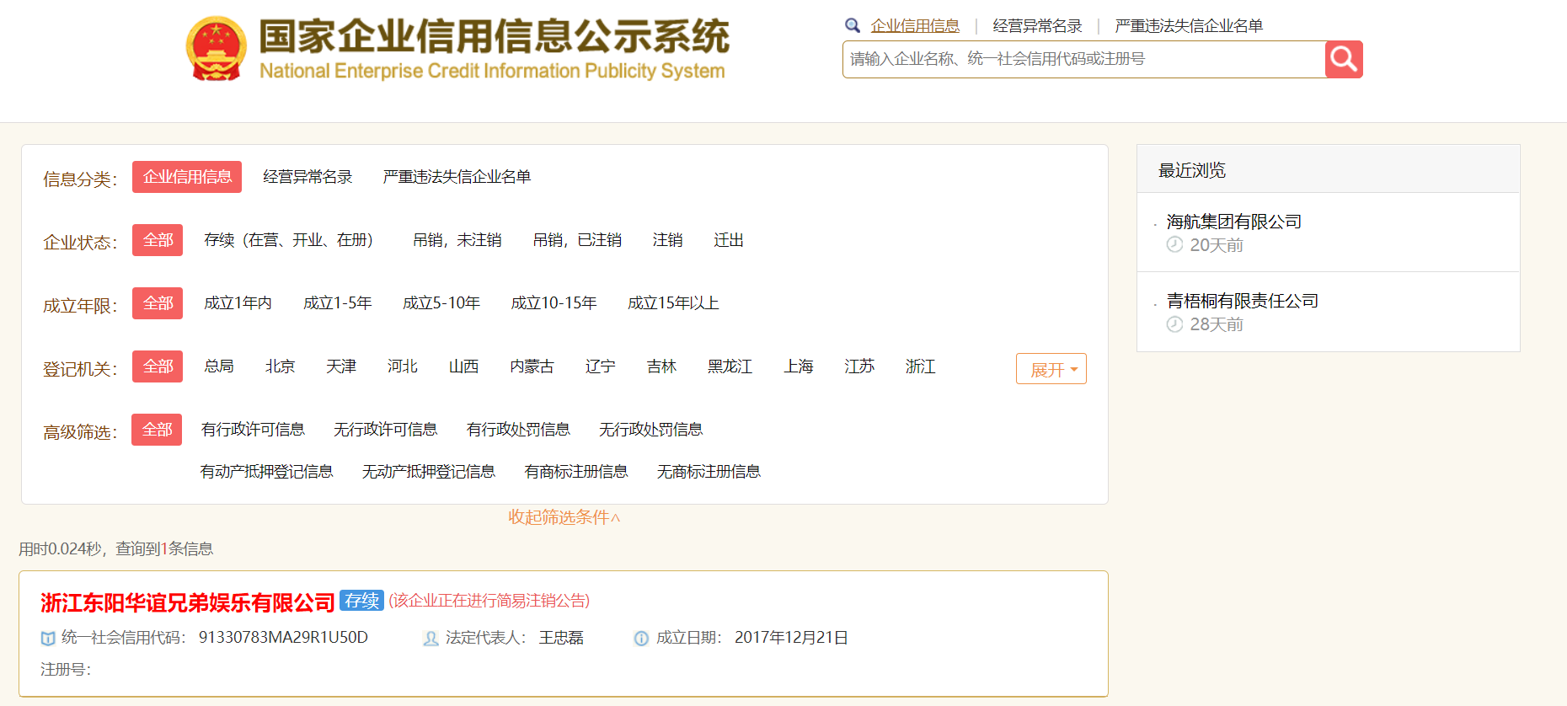Click the 成立日期 info icon
The image size is (1567, 706).
tap(641, 639)
